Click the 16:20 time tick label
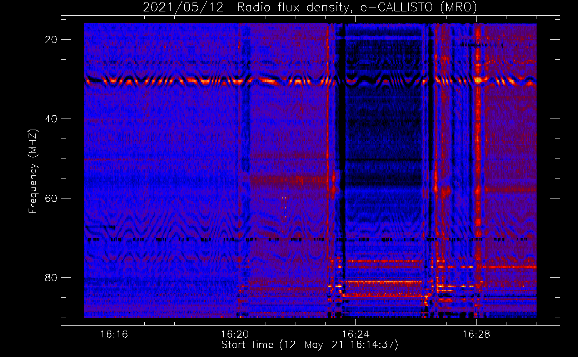The image size is (578, 357). (235, 335)
